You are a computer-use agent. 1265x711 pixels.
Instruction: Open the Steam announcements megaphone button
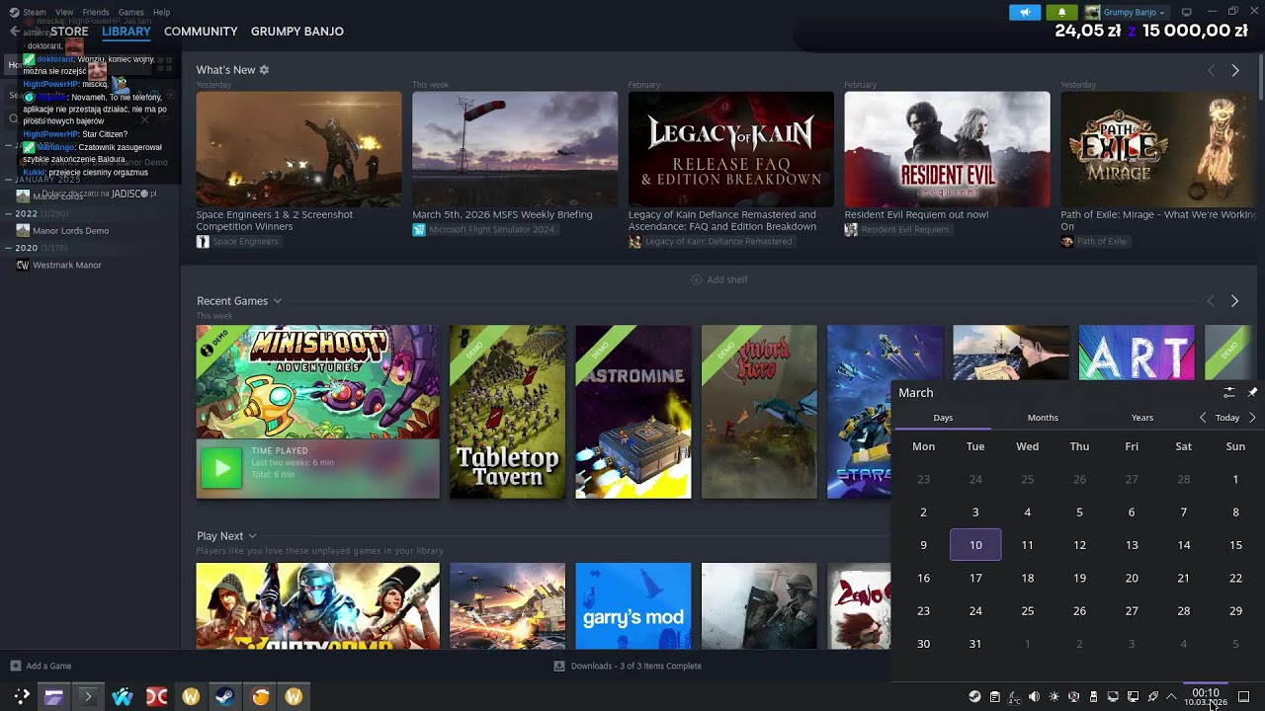click(1025, 12)
